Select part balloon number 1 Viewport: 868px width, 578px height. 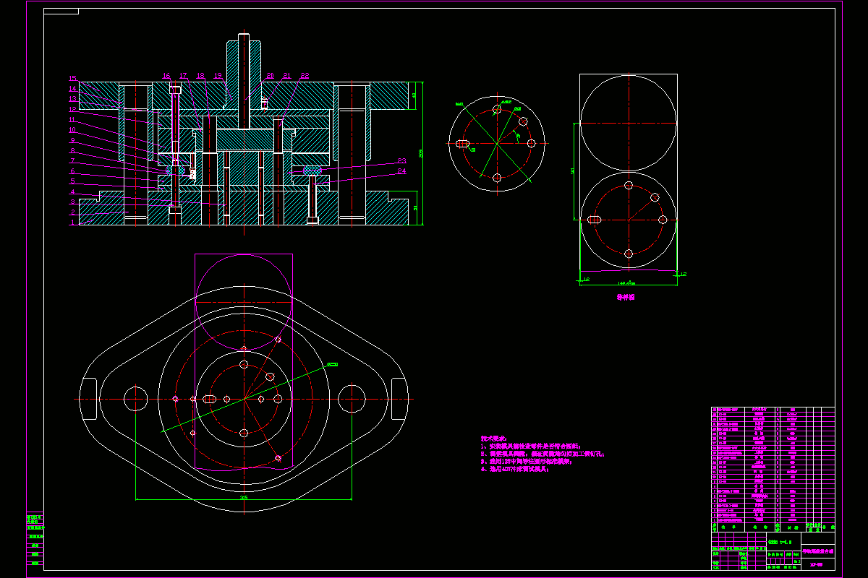click(x=72, y=223)
